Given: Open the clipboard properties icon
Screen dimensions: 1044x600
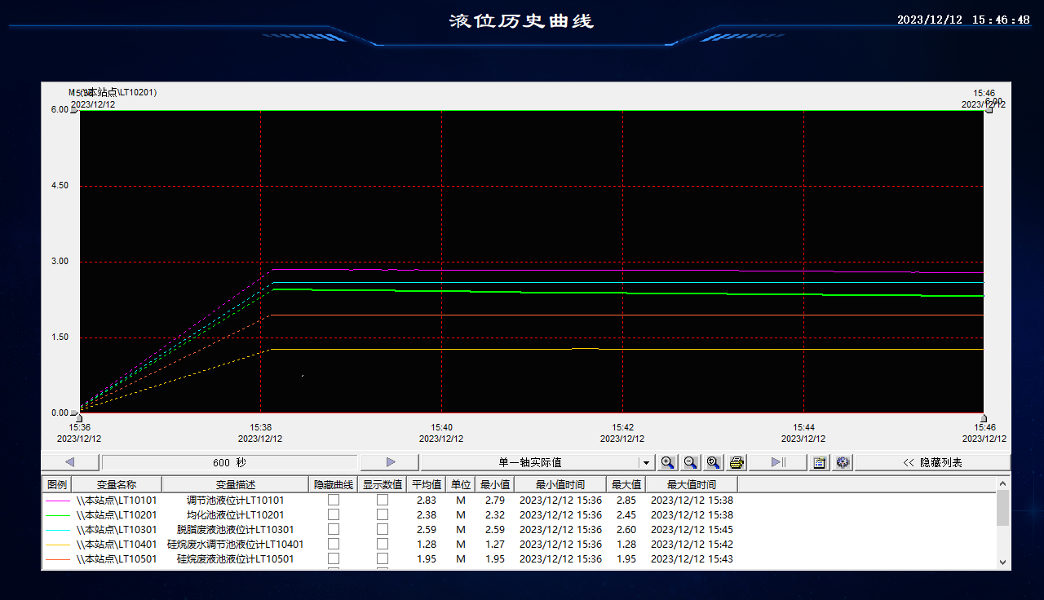Looking at the screenshot, I should 820,462.
